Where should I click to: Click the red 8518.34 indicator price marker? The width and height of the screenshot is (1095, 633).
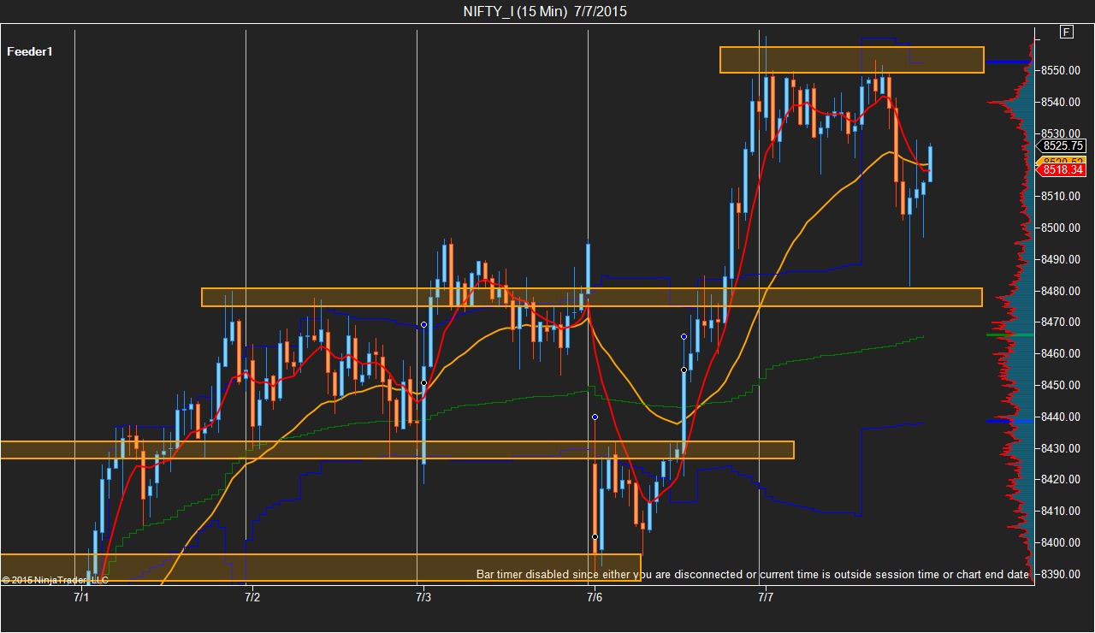(1062, 169)
